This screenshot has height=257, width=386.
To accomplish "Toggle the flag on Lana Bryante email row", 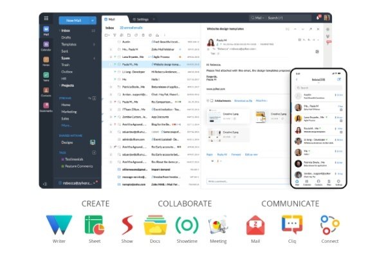I will coord(115,57).
